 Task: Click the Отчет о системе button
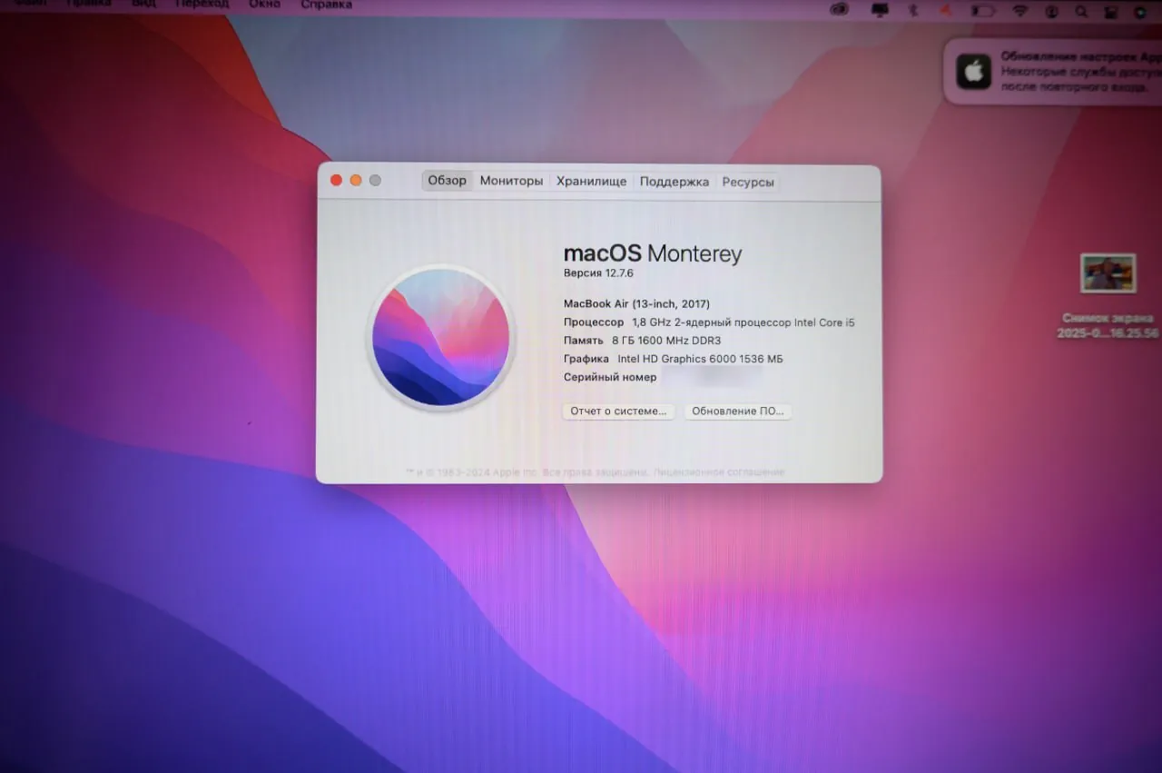tap(618, 411)
